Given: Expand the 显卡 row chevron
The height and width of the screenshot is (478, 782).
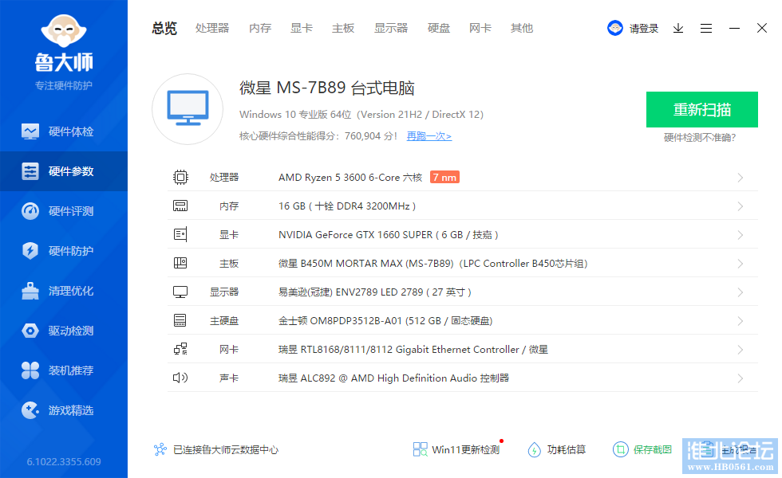Looking at the screenshot, I should [741, 235].
